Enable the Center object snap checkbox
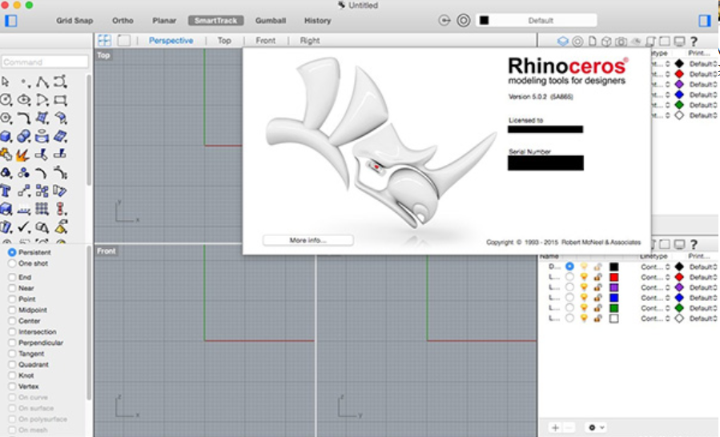This screenshot has height=437, width=720. point(12,320)
